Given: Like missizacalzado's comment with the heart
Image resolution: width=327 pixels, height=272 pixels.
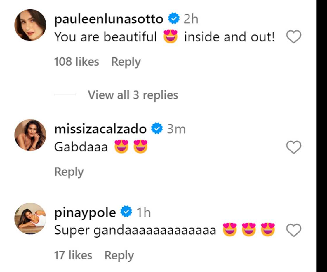Looking at the screenshot, I should pos(293,147).
